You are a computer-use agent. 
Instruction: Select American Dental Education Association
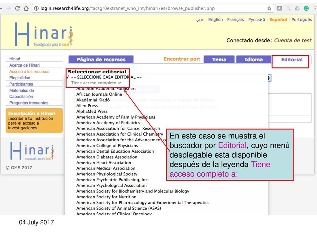point(115,151)
